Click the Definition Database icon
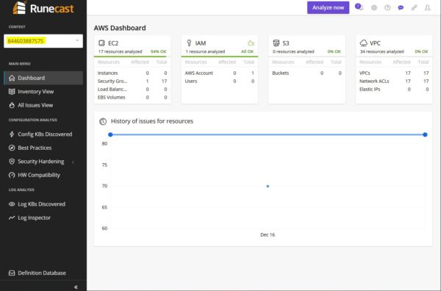 pos(12,273)
